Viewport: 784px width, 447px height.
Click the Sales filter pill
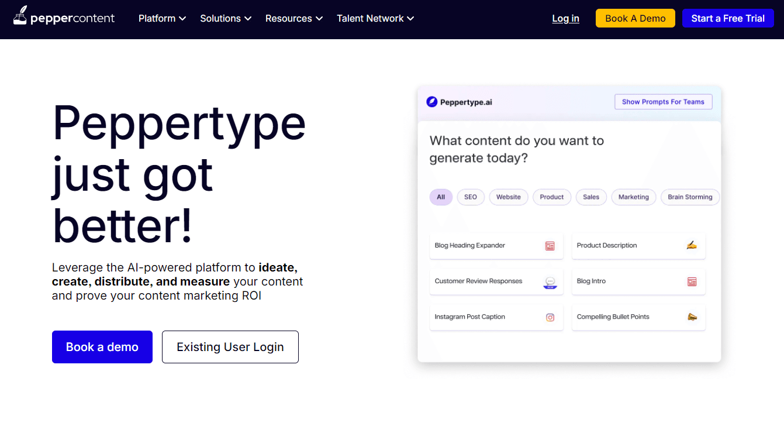tap(591, 197)
